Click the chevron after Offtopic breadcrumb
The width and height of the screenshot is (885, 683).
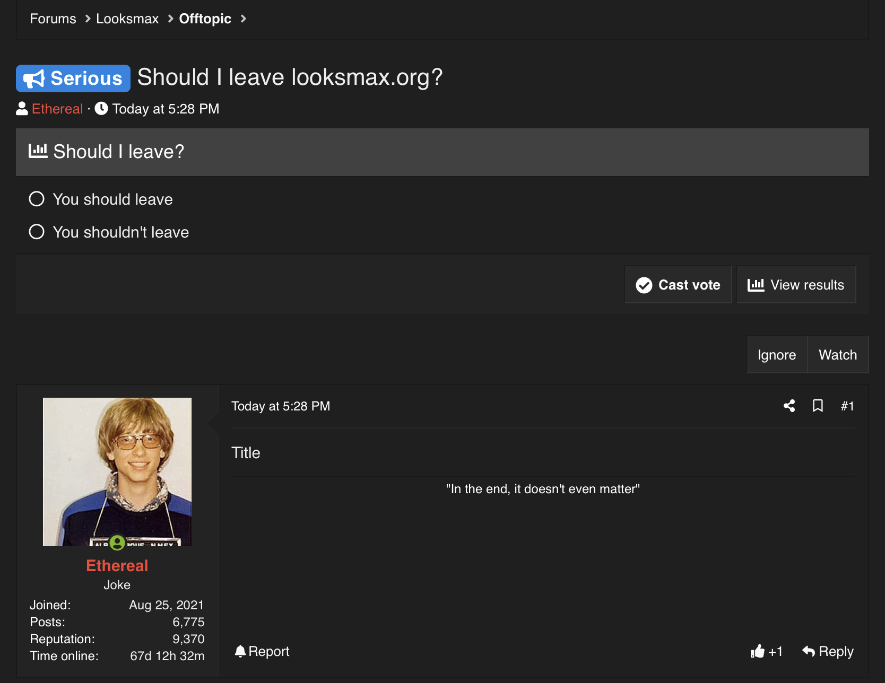click(x=244, y=19)
